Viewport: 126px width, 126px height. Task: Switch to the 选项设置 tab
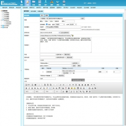[33, 11]
